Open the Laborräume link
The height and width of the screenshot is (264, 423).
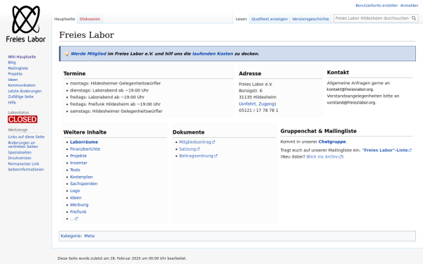[x=84, y=142]
